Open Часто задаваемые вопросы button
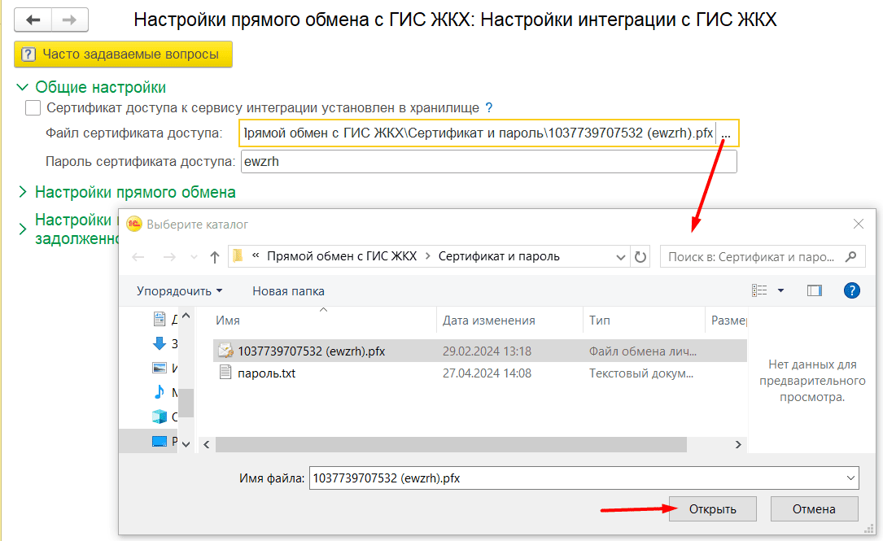 coord(123,55)
